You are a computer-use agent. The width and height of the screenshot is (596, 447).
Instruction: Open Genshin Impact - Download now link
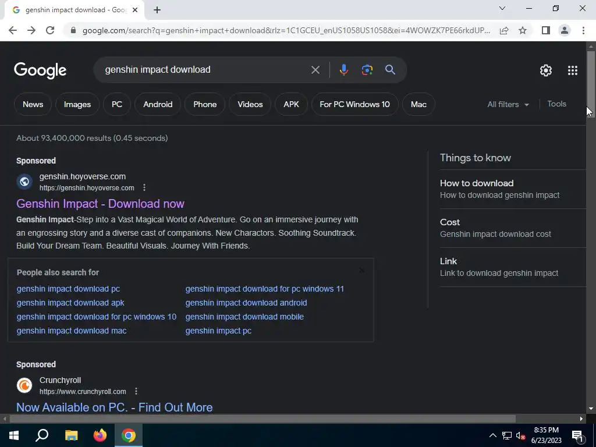(100, 204)
